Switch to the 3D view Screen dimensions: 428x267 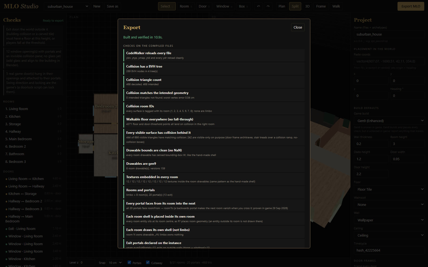(x=307, y=6)
